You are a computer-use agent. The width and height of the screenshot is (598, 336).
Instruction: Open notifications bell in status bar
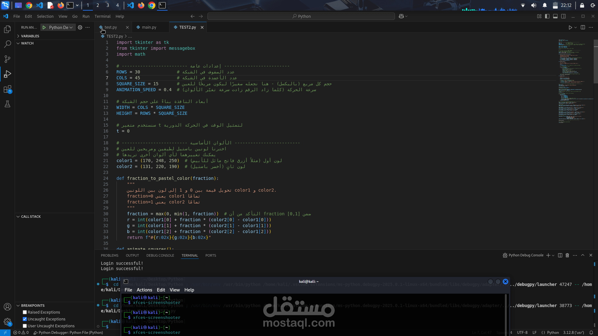point(591,333)
